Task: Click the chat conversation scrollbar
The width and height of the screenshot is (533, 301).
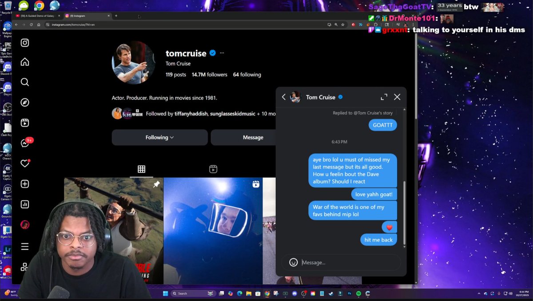Action: [404, 214]
